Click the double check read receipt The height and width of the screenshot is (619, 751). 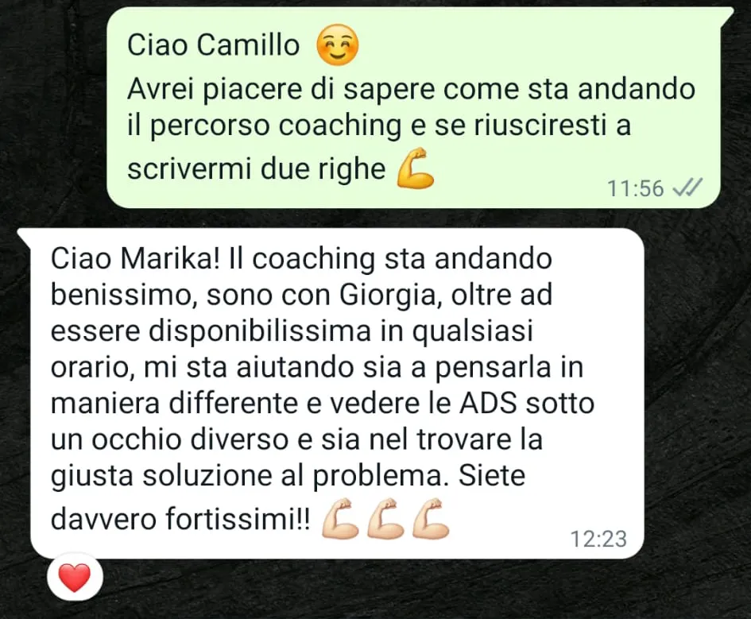point(687,188)
